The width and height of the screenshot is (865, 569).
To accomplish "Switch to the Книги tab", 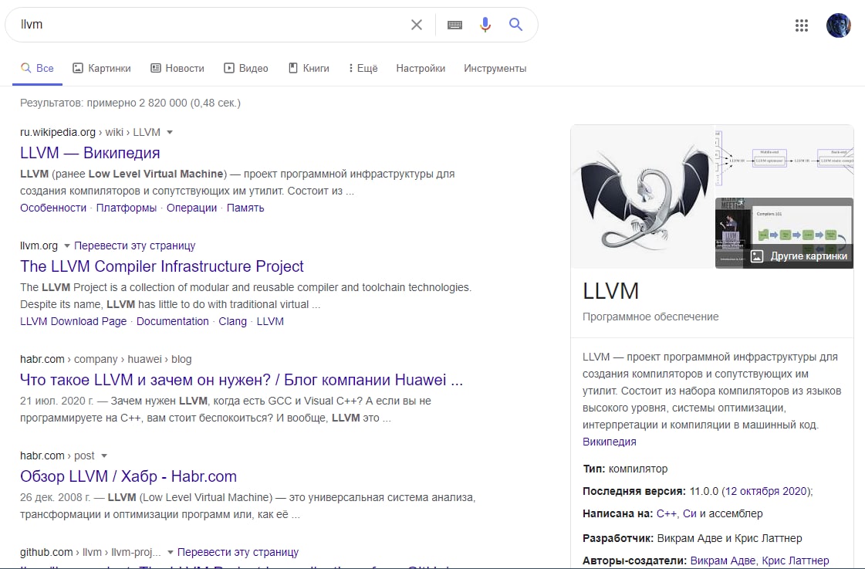I will click(309, 69).
